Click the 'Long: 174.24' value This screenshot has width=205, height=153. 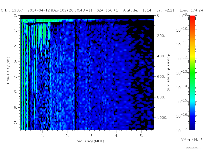point(191,10)
